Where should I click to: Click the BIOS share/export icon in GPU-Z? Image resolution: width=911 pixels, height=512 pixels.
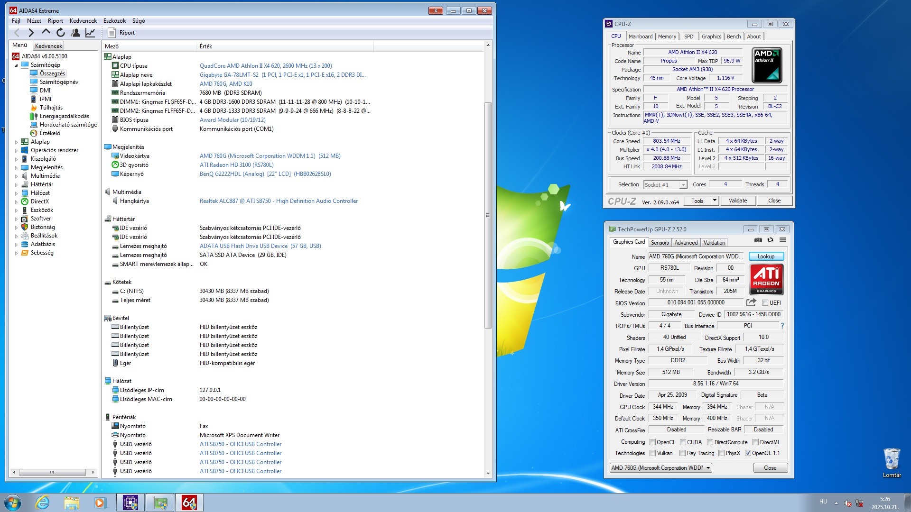coord(751,302)
